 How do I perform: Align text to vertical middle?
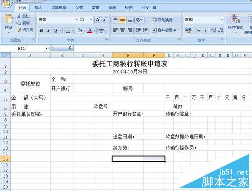(x=122, y=20)
